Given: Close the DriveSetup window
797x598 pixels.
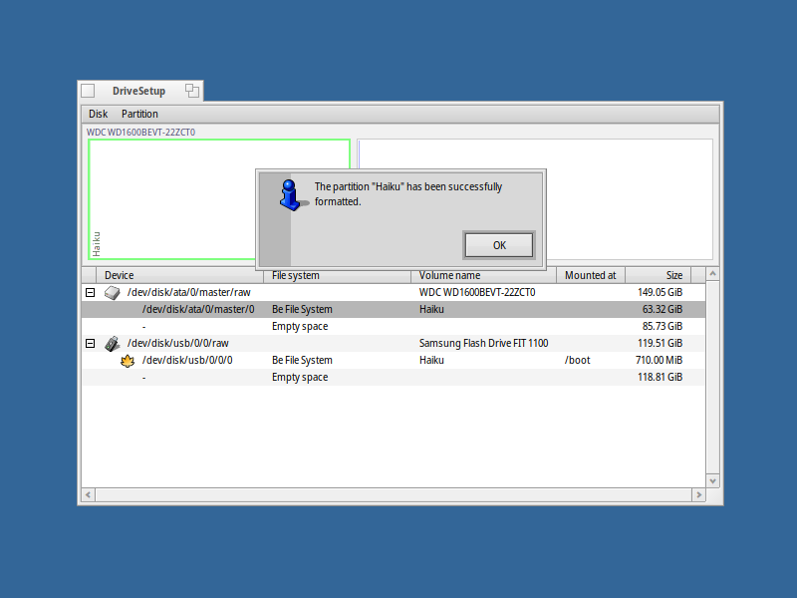Looking at the screenshot, I should pyautogui.click(x=88, y=91).
